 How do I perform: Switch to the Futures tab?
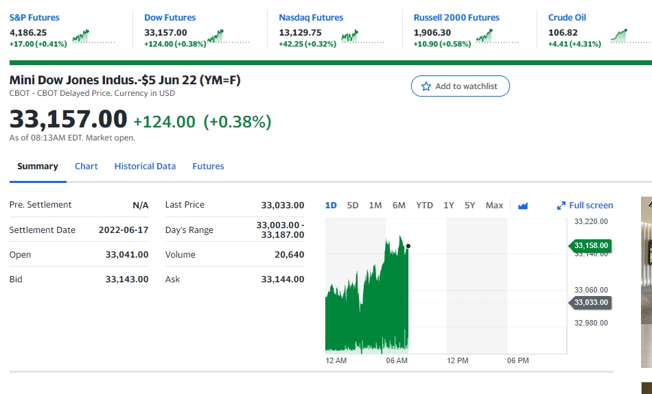point(209,166)
